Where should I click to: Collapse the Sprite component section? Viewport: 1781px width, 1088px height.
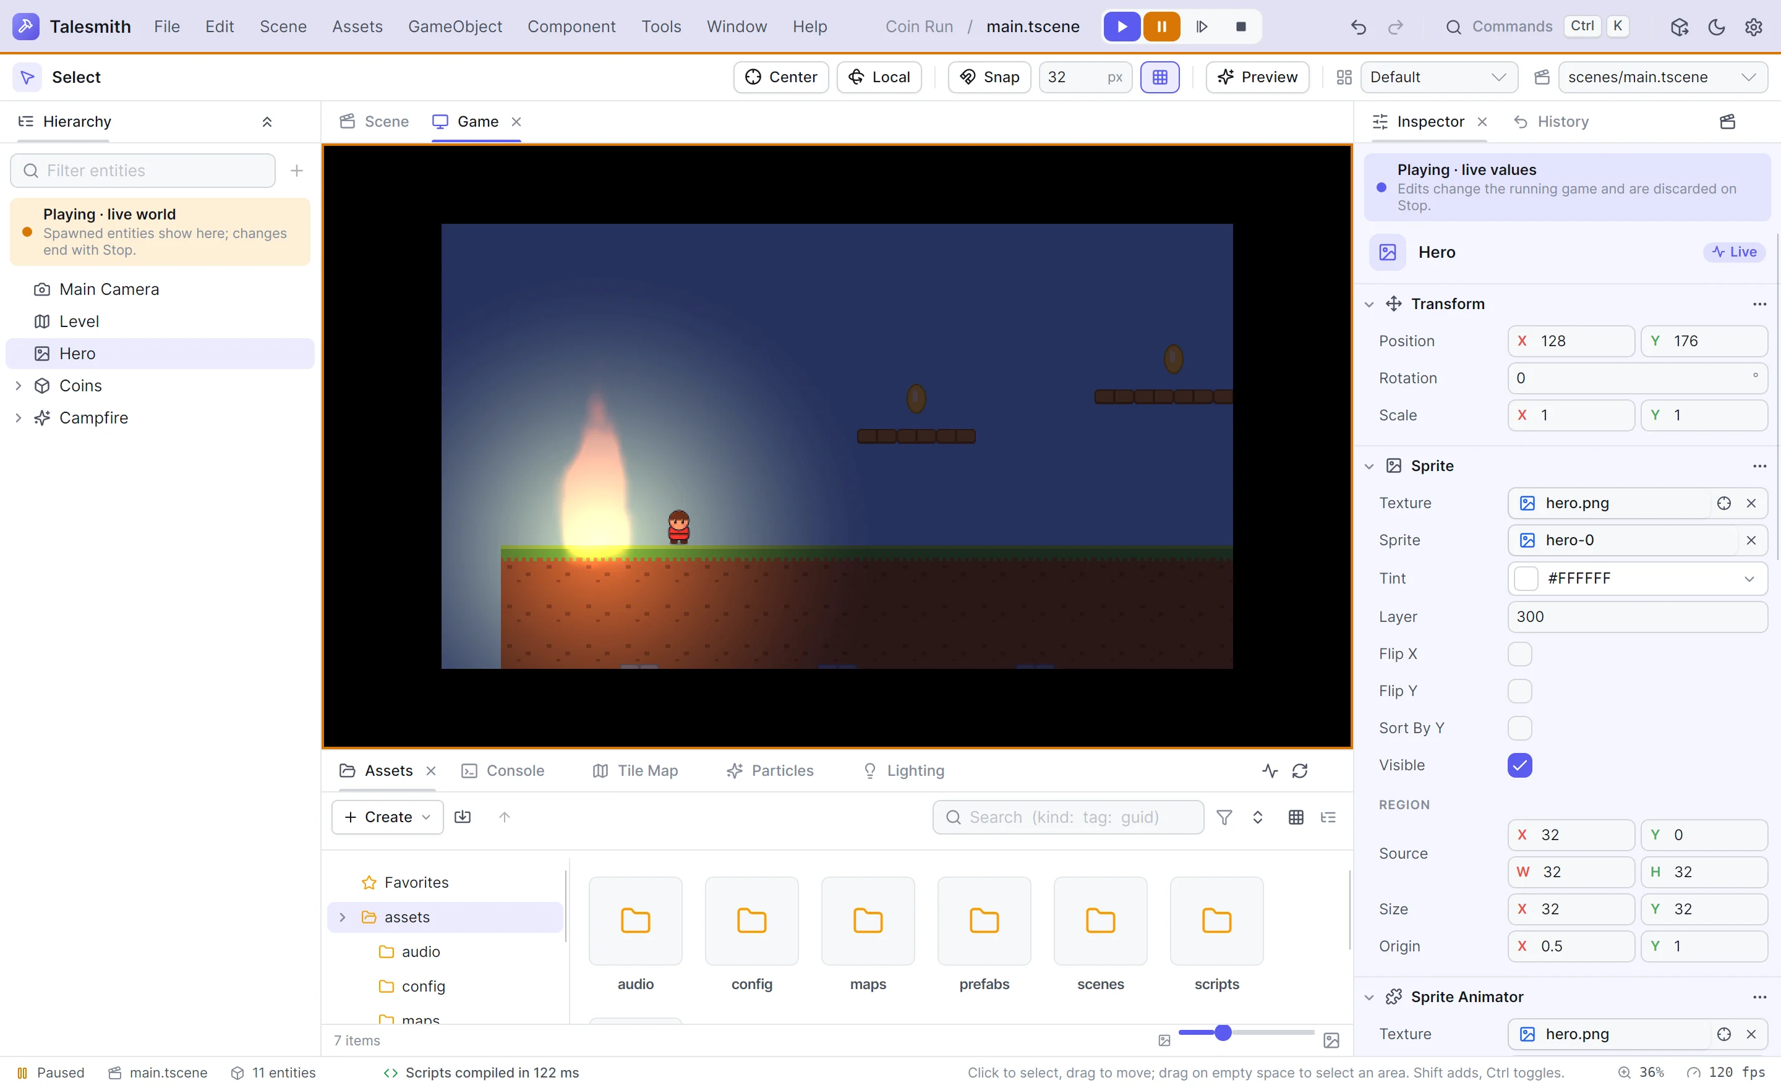[x=1369, y=466]
